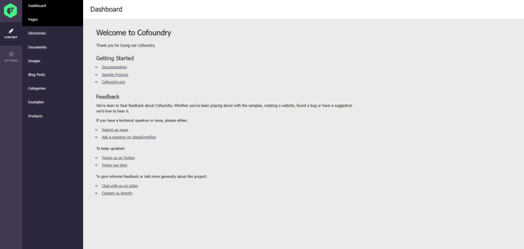Open Categories in the sidebar
524x249 pixels.
coord(37,88)
